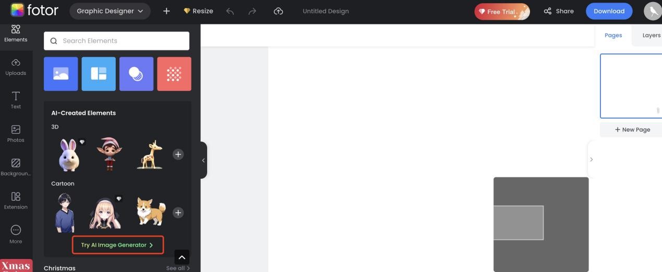Add the 3D elf character element
This screenshot has height=272, width=662.
click(x=109, y=154)
